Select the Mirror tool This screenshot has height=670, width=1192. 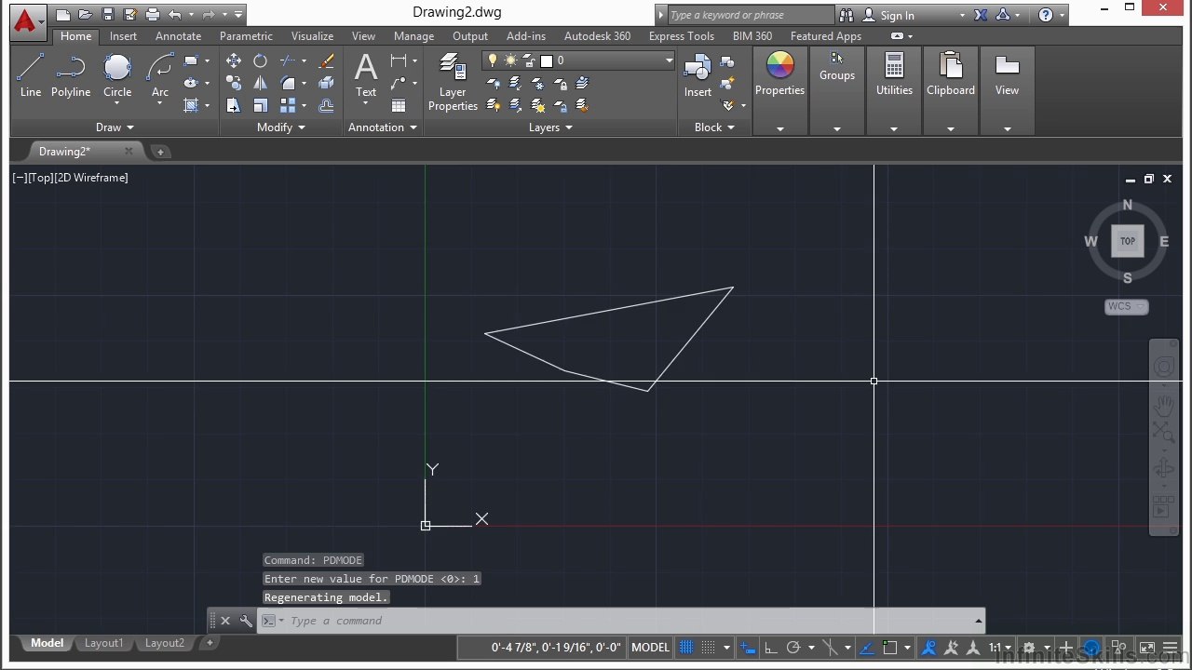coord(261,83)
